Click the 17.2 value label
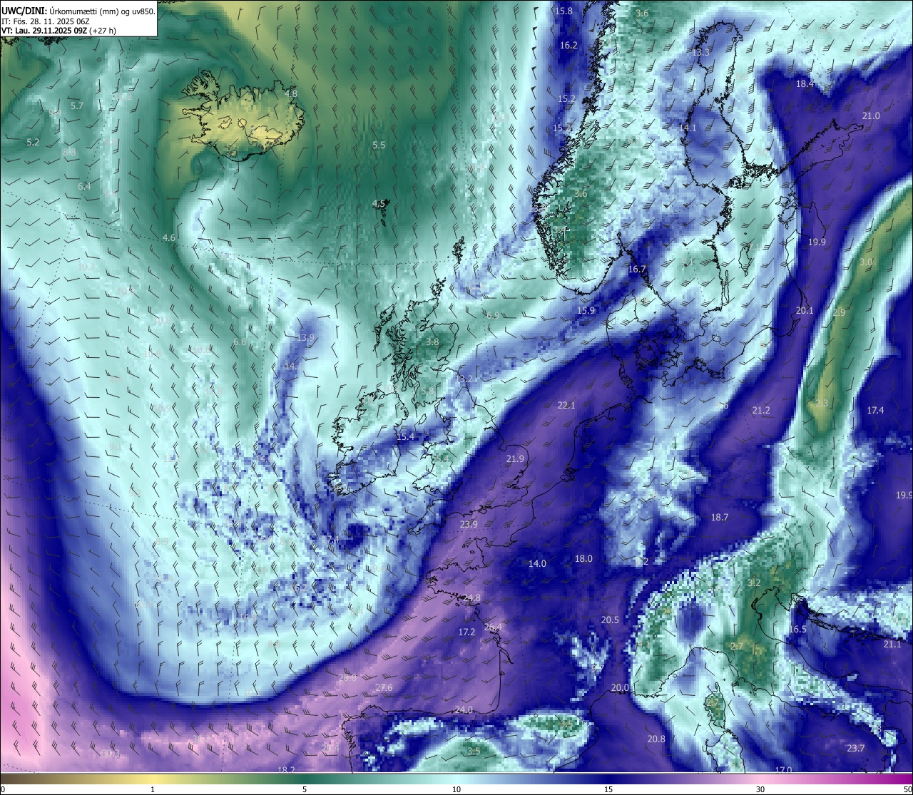Viewport: 913px width, 795px height. click(x=466, y=632)
